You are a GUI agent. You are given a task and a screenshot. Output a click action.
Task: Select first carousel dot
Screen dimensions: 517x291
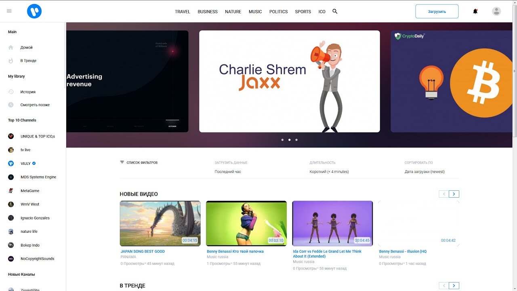point(282,140)
